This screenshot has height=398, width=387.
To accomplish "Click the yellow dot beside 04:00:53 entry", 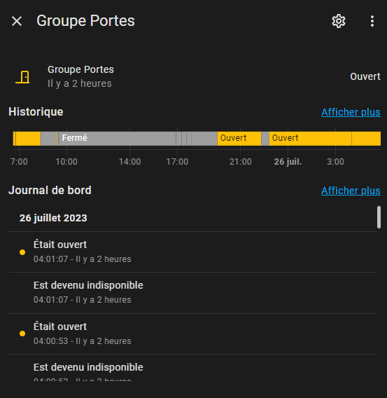I will 22,334.
